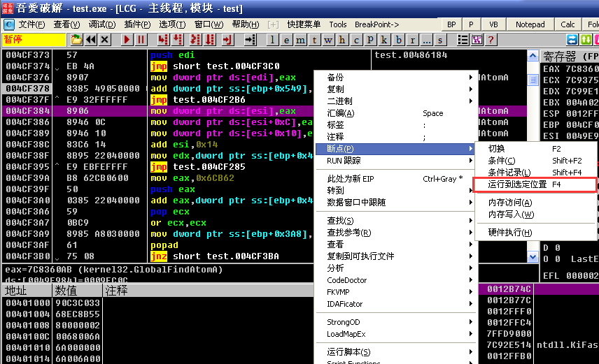The image size is (599, 364).
Task: Open Run trace with '...' button
Action: tap(426, 40)
